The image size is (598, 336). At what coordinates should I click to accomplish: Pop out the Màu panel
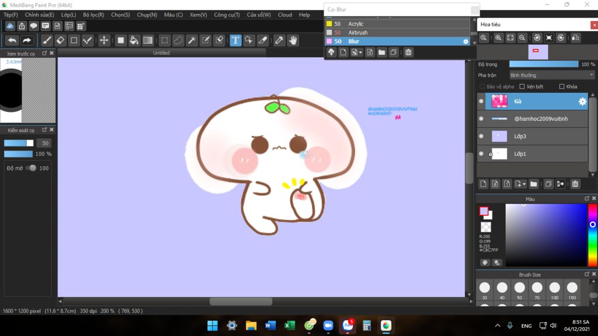[x=586, y=198]
